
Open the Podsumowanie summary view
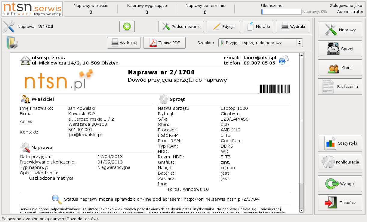181,27
